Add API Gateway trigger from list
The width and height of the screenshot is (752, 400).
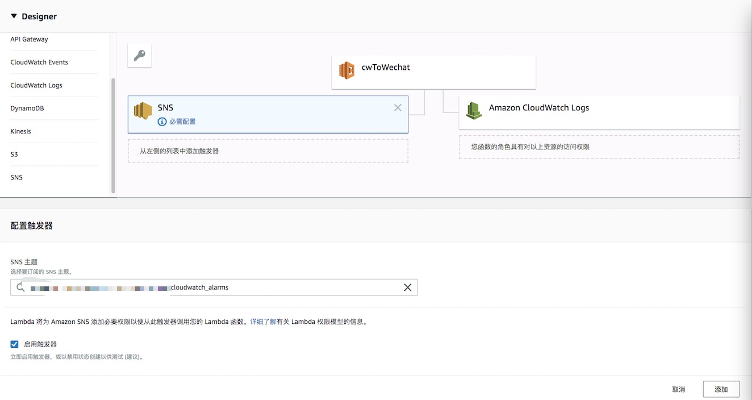(29, 39)
